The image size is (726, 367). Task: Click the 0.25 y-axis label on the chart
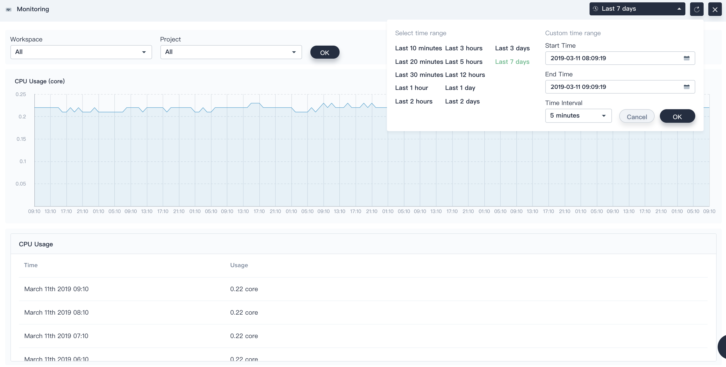point(21,94)
